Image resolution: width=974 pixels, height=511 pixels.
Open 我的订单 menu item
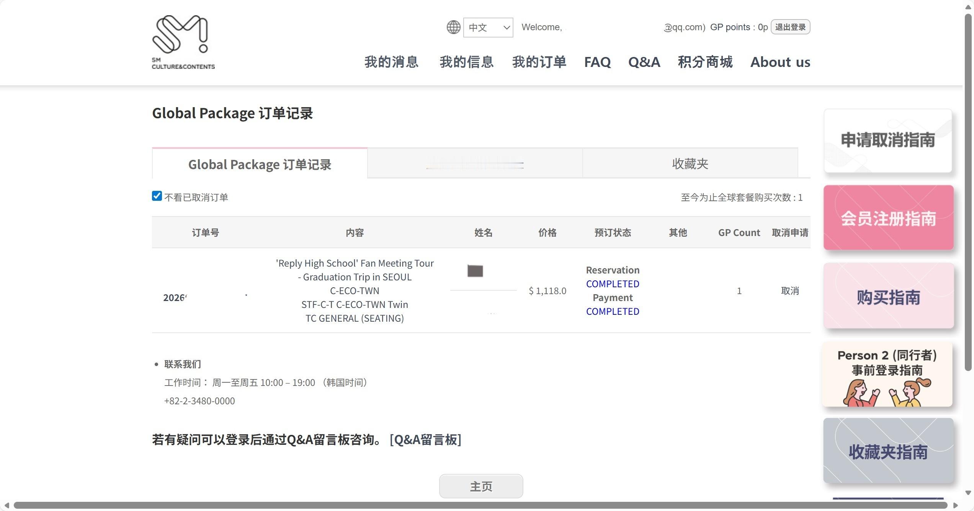[539, 62]
